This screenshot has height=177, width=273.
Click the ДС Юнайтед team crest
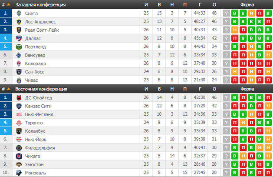click(x=19, y=97)
